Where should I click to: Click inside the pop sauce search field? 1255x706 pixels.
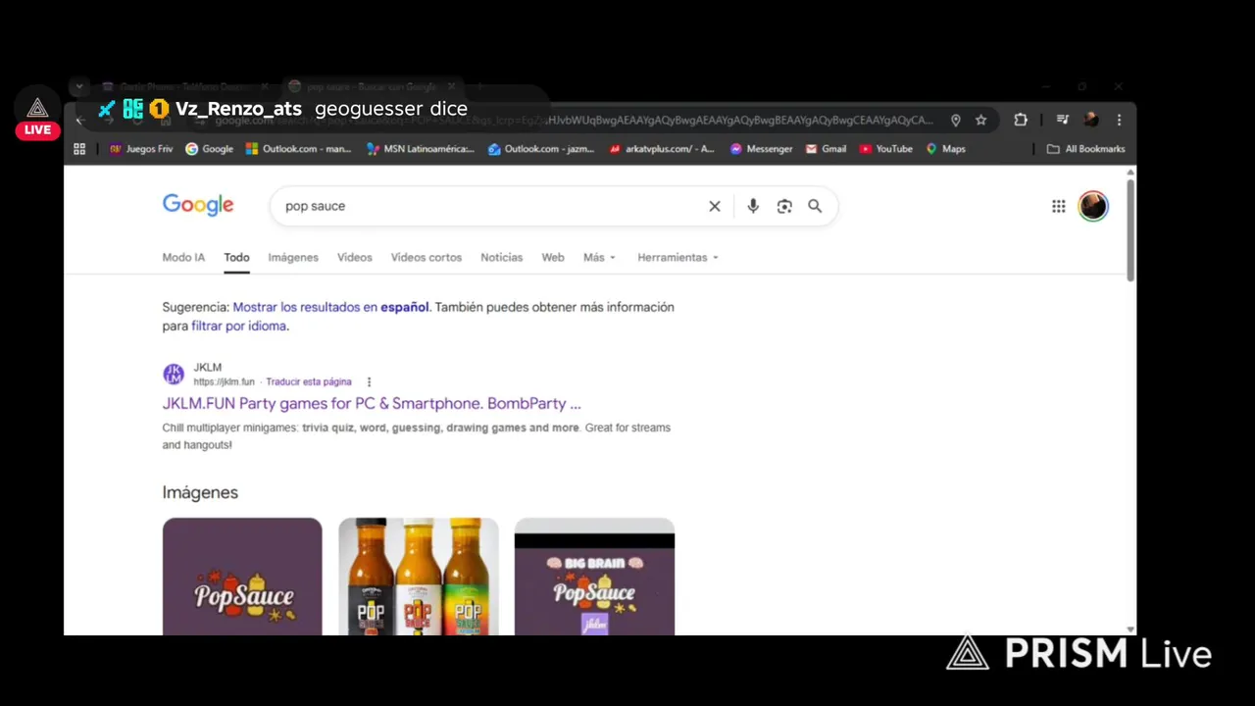(490, 206)
